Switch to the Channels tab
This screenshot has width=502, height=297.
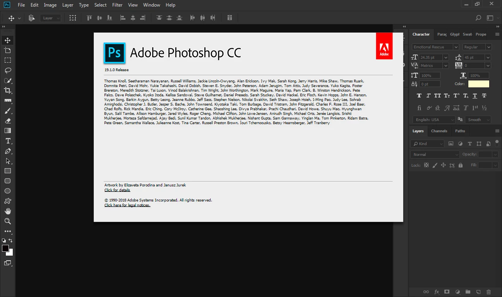439,131
